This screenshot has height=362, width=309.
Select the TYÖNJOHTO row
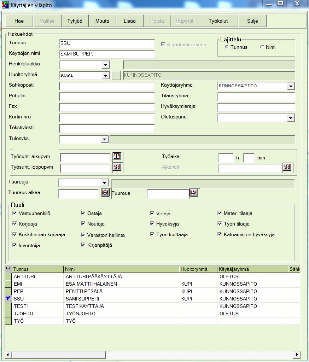tap(152, 313)
